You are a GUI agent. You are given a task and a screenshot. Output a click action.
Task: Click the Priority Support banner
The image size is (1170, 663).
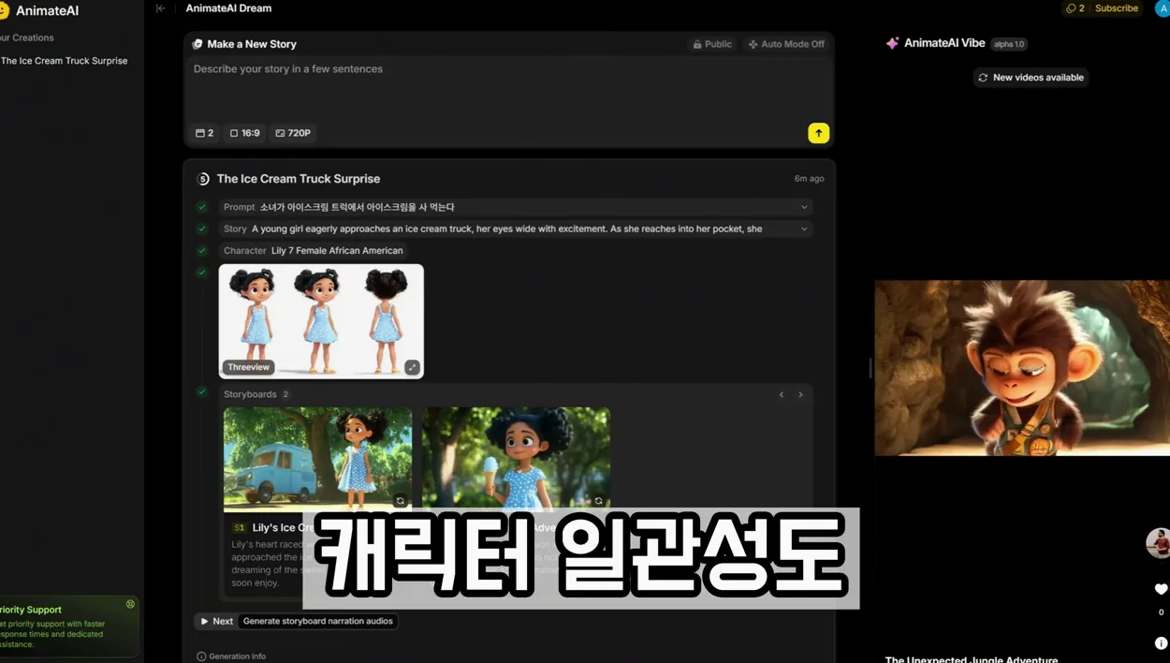coord(67,626)
